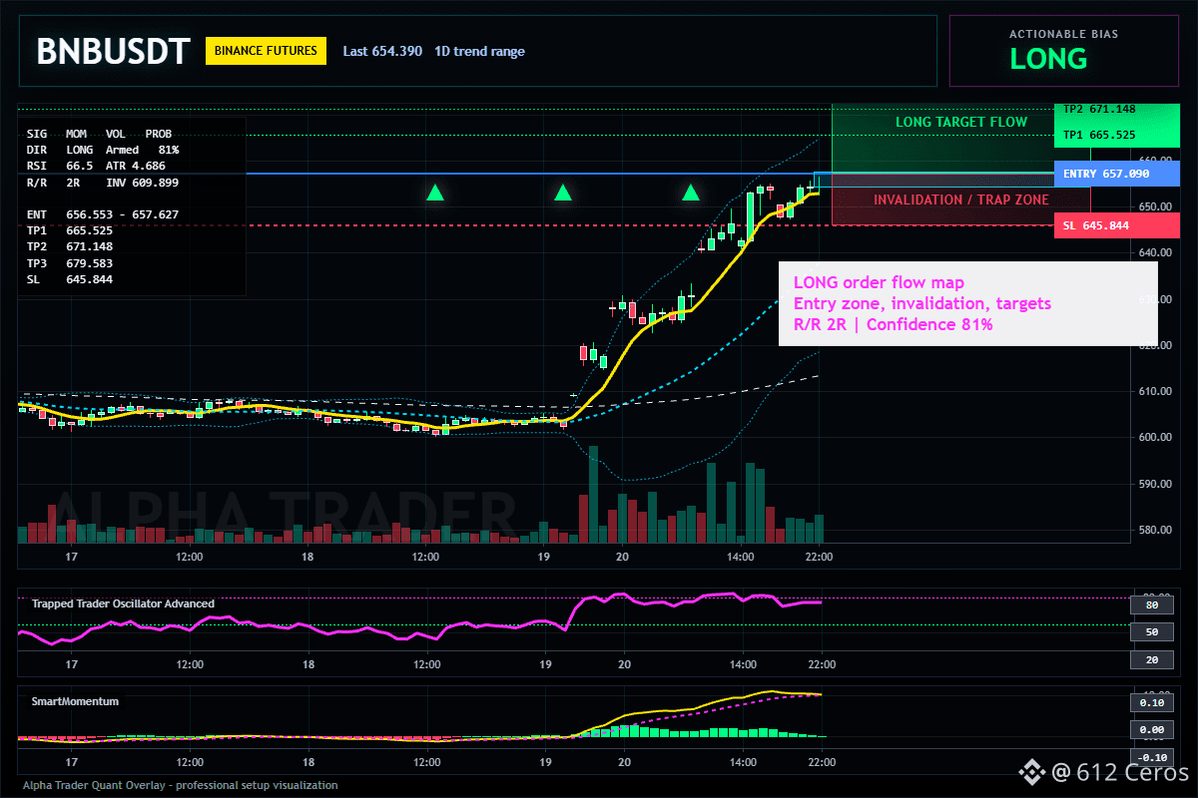
Task: Click the SmartMomentum 0.10 scale label
Action: 1151,702
